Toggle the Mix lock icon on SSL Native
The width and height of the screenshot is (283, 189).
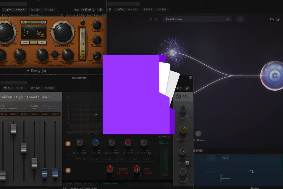(187, 163)
